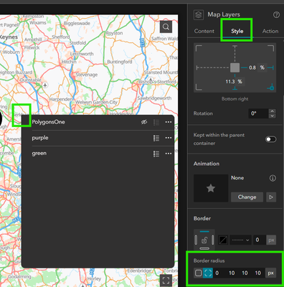Change the Border width px unit
The image size is (284, 287).
271,240
